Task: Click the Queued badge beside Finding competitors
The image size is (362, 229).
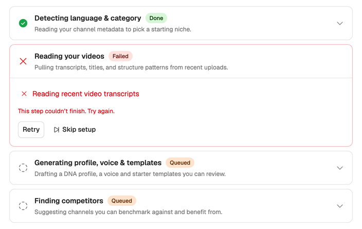Action: point(122,201)
